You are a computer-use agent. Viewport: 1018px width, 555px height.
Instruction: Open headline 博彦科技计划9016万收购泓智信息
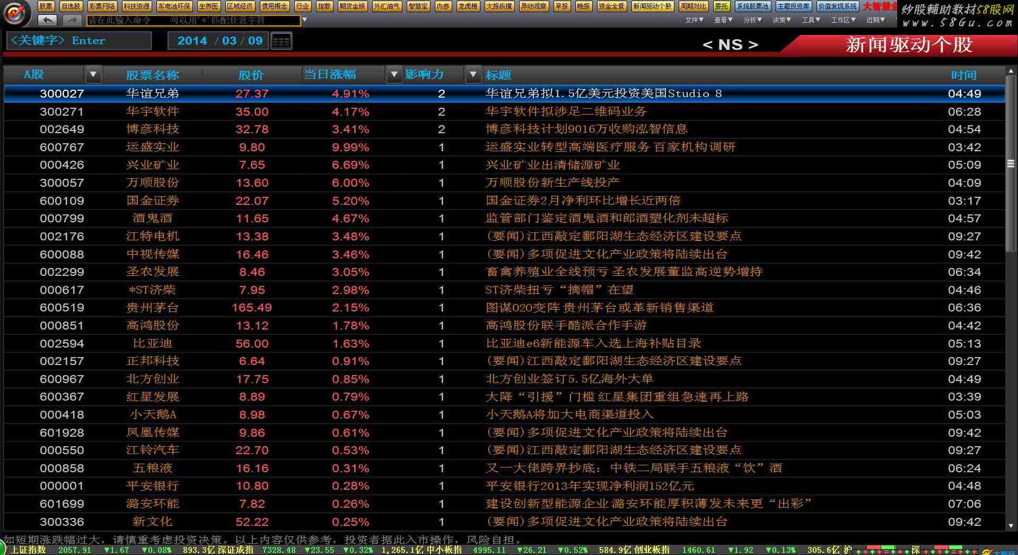pyautogui.click(x=586, y=129)
